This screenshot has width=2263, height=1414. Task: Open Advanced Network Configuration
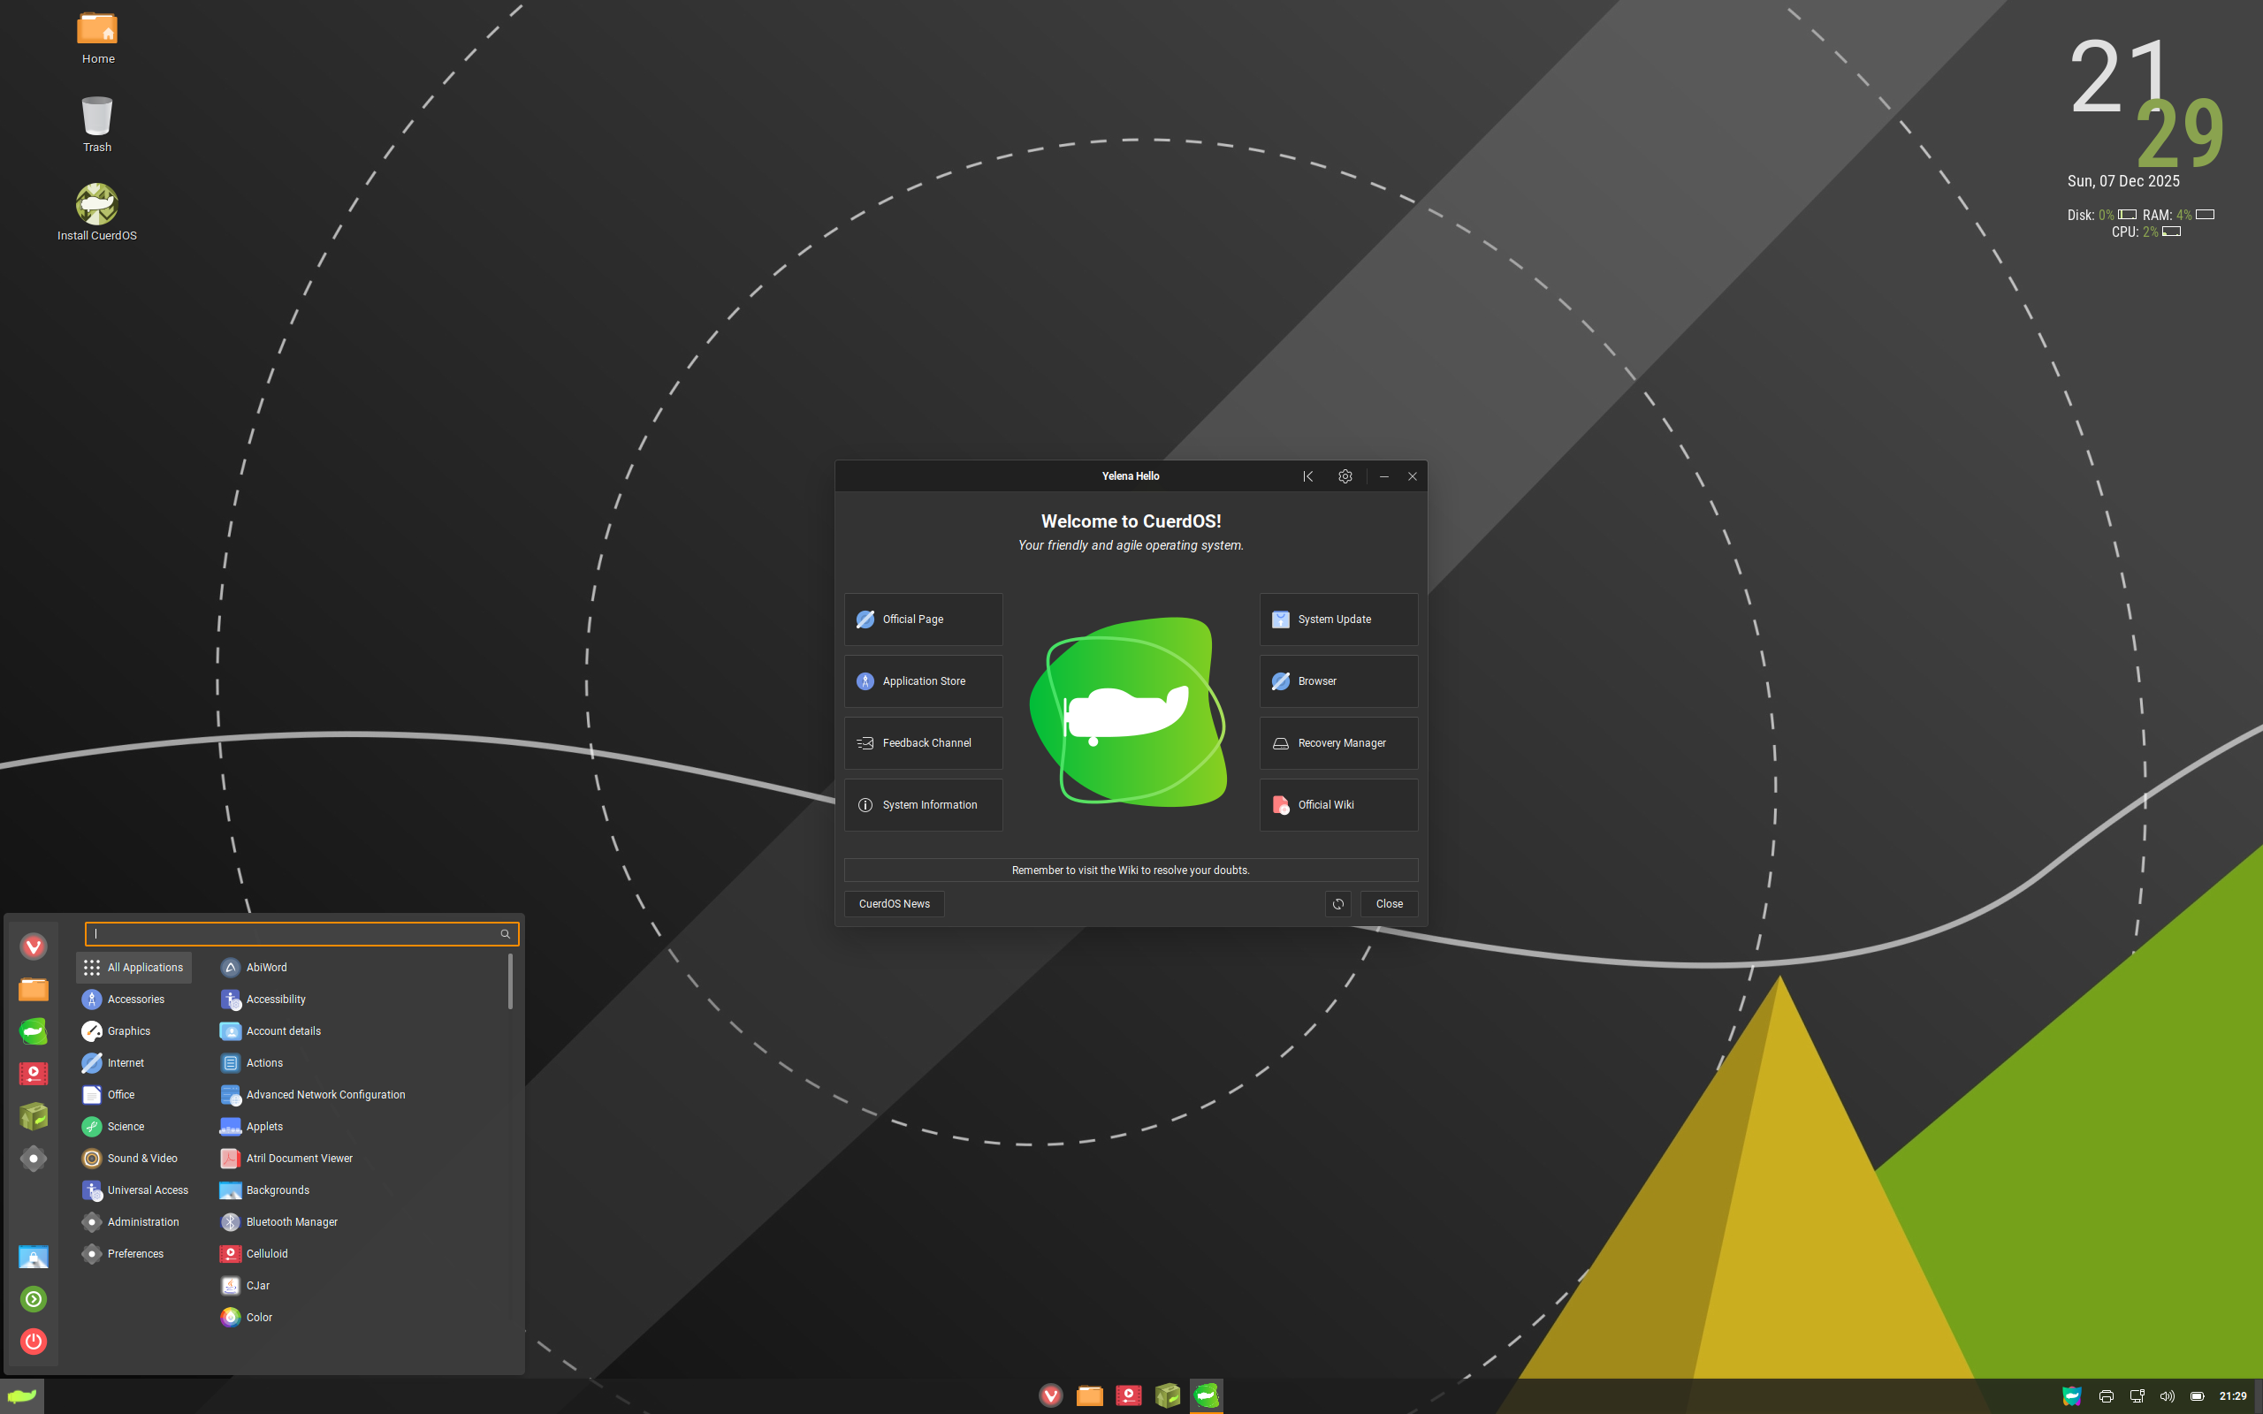(362, 1095)
